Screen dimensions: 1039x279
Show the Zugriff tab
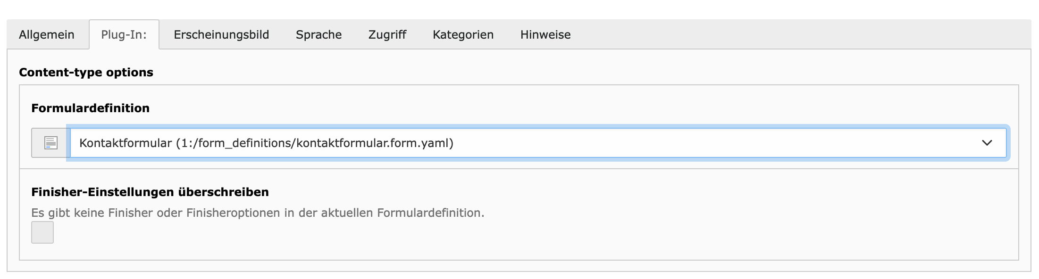[387, 35]
